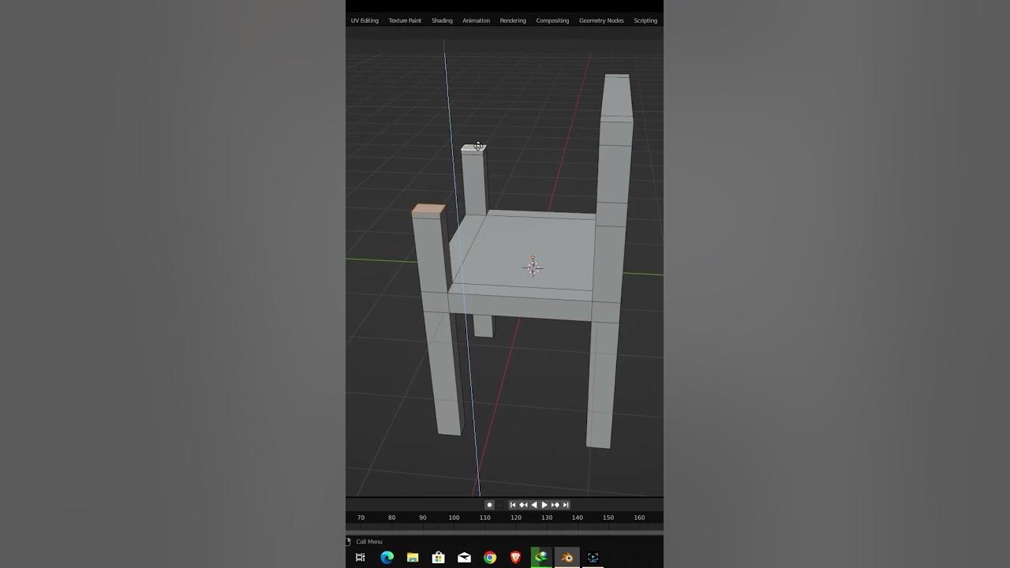The height and width of the screenshot is (568, 1010).
Task: Click the 3D cursor on the chair seat
Action: (533, 268)
